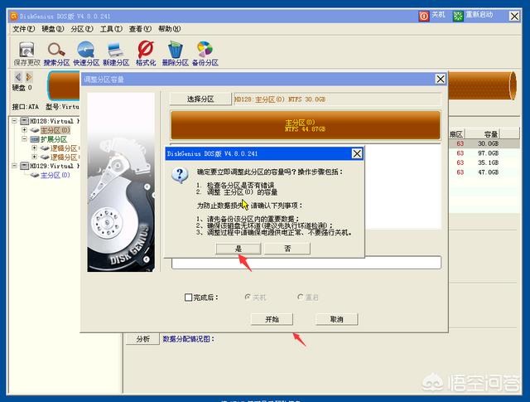Click the Analyze (分析) button
Viewport: 530px width, 402px height.
click(x=143, y=339)
